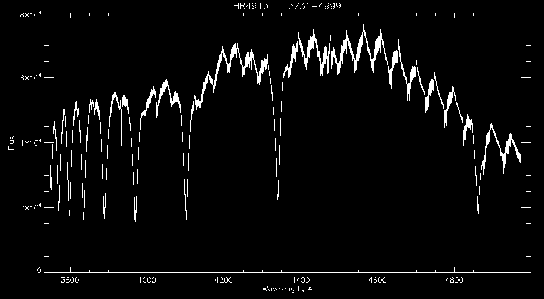Click the 3800 x-axis tick label
This screenshot has height=299, width=544.
pyautogui.click(x=70, y=280)
